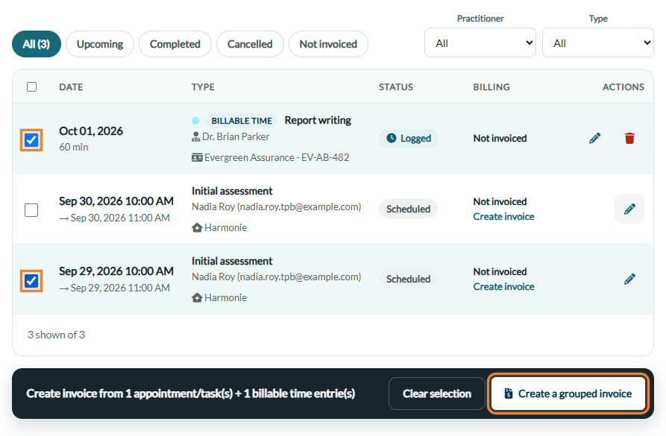Edit the Sep 29 Initial assessment appointment
This screenshot has width=666, height=436.
pyautogui.click(x=629, y=279)
